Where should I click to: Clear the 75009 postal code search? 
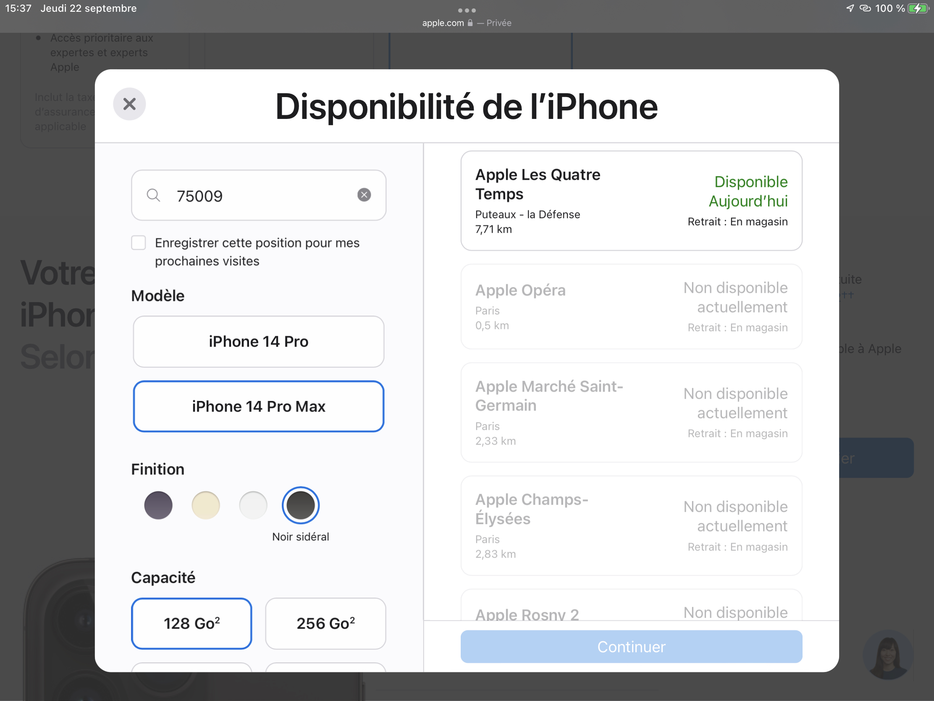coord(364,195)
